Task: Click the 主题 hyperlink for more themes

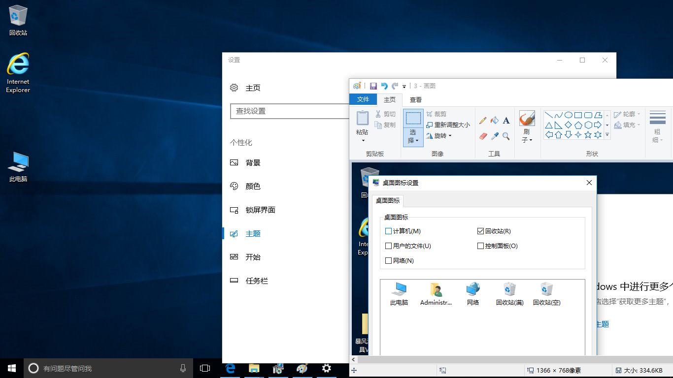Action: [x=602, y=324]
